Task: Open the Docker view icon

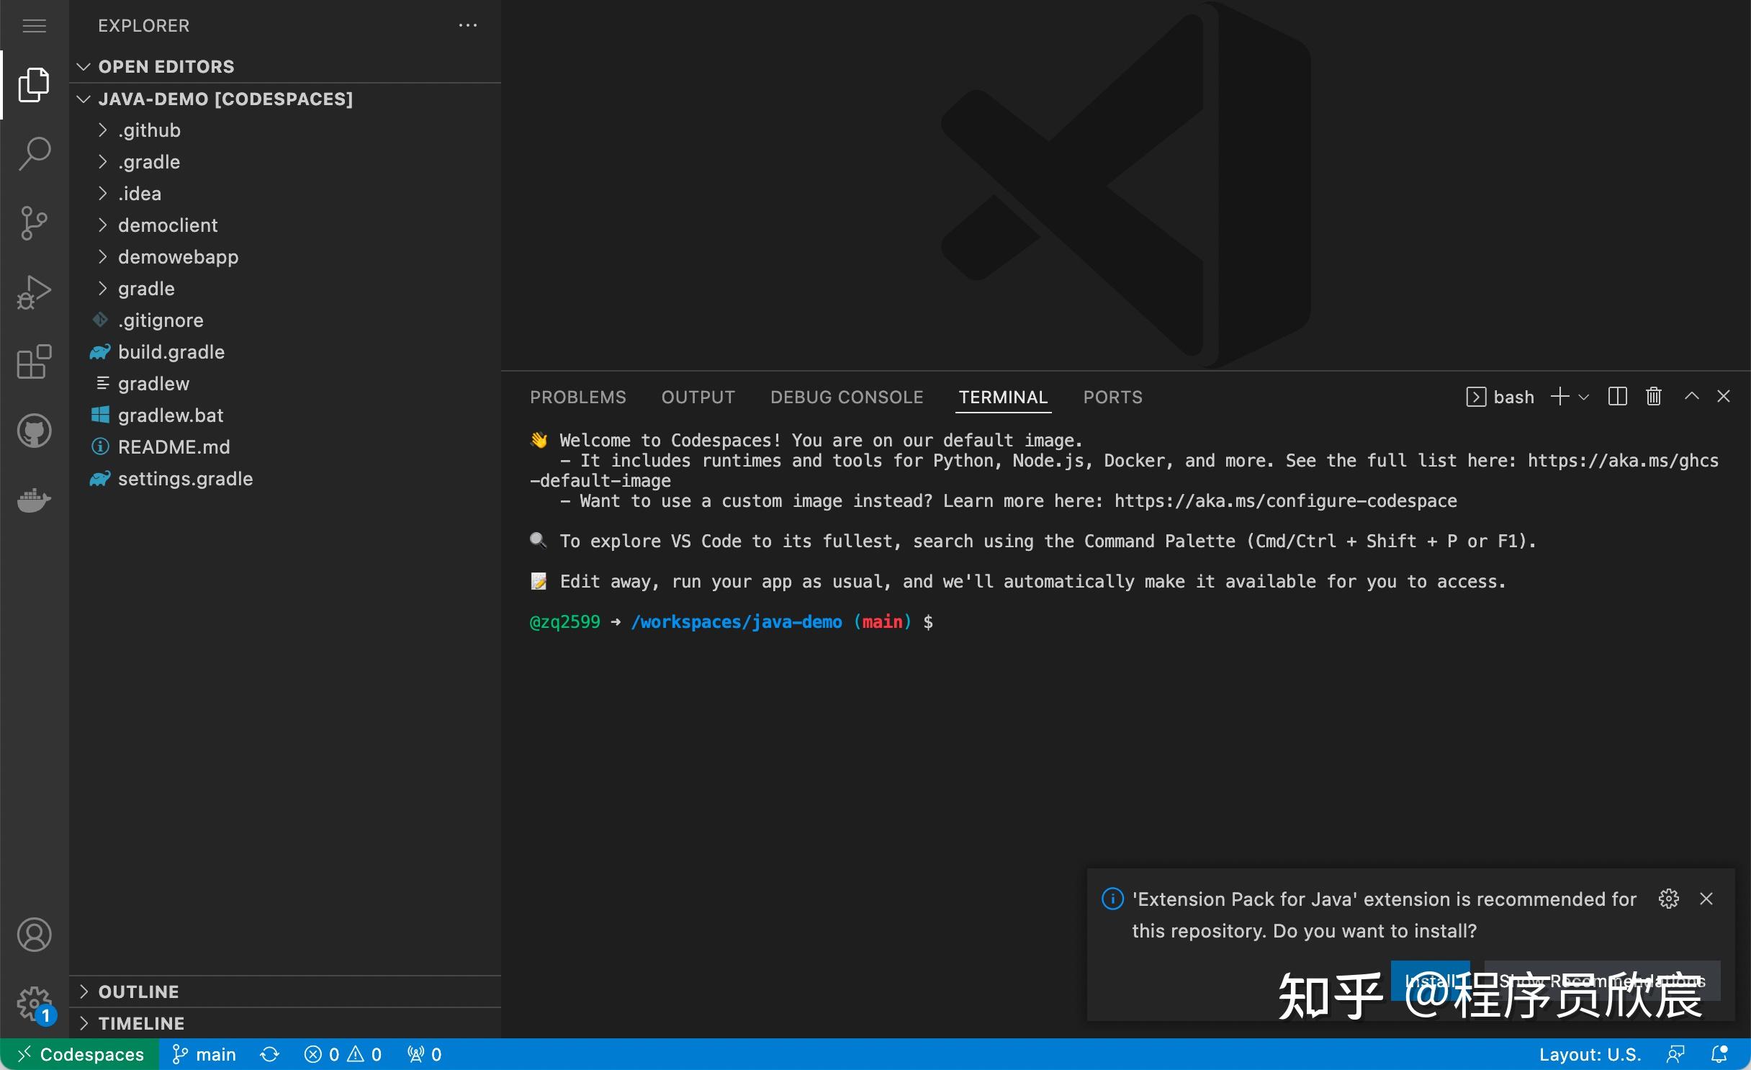Action: (x=34, y=499)
